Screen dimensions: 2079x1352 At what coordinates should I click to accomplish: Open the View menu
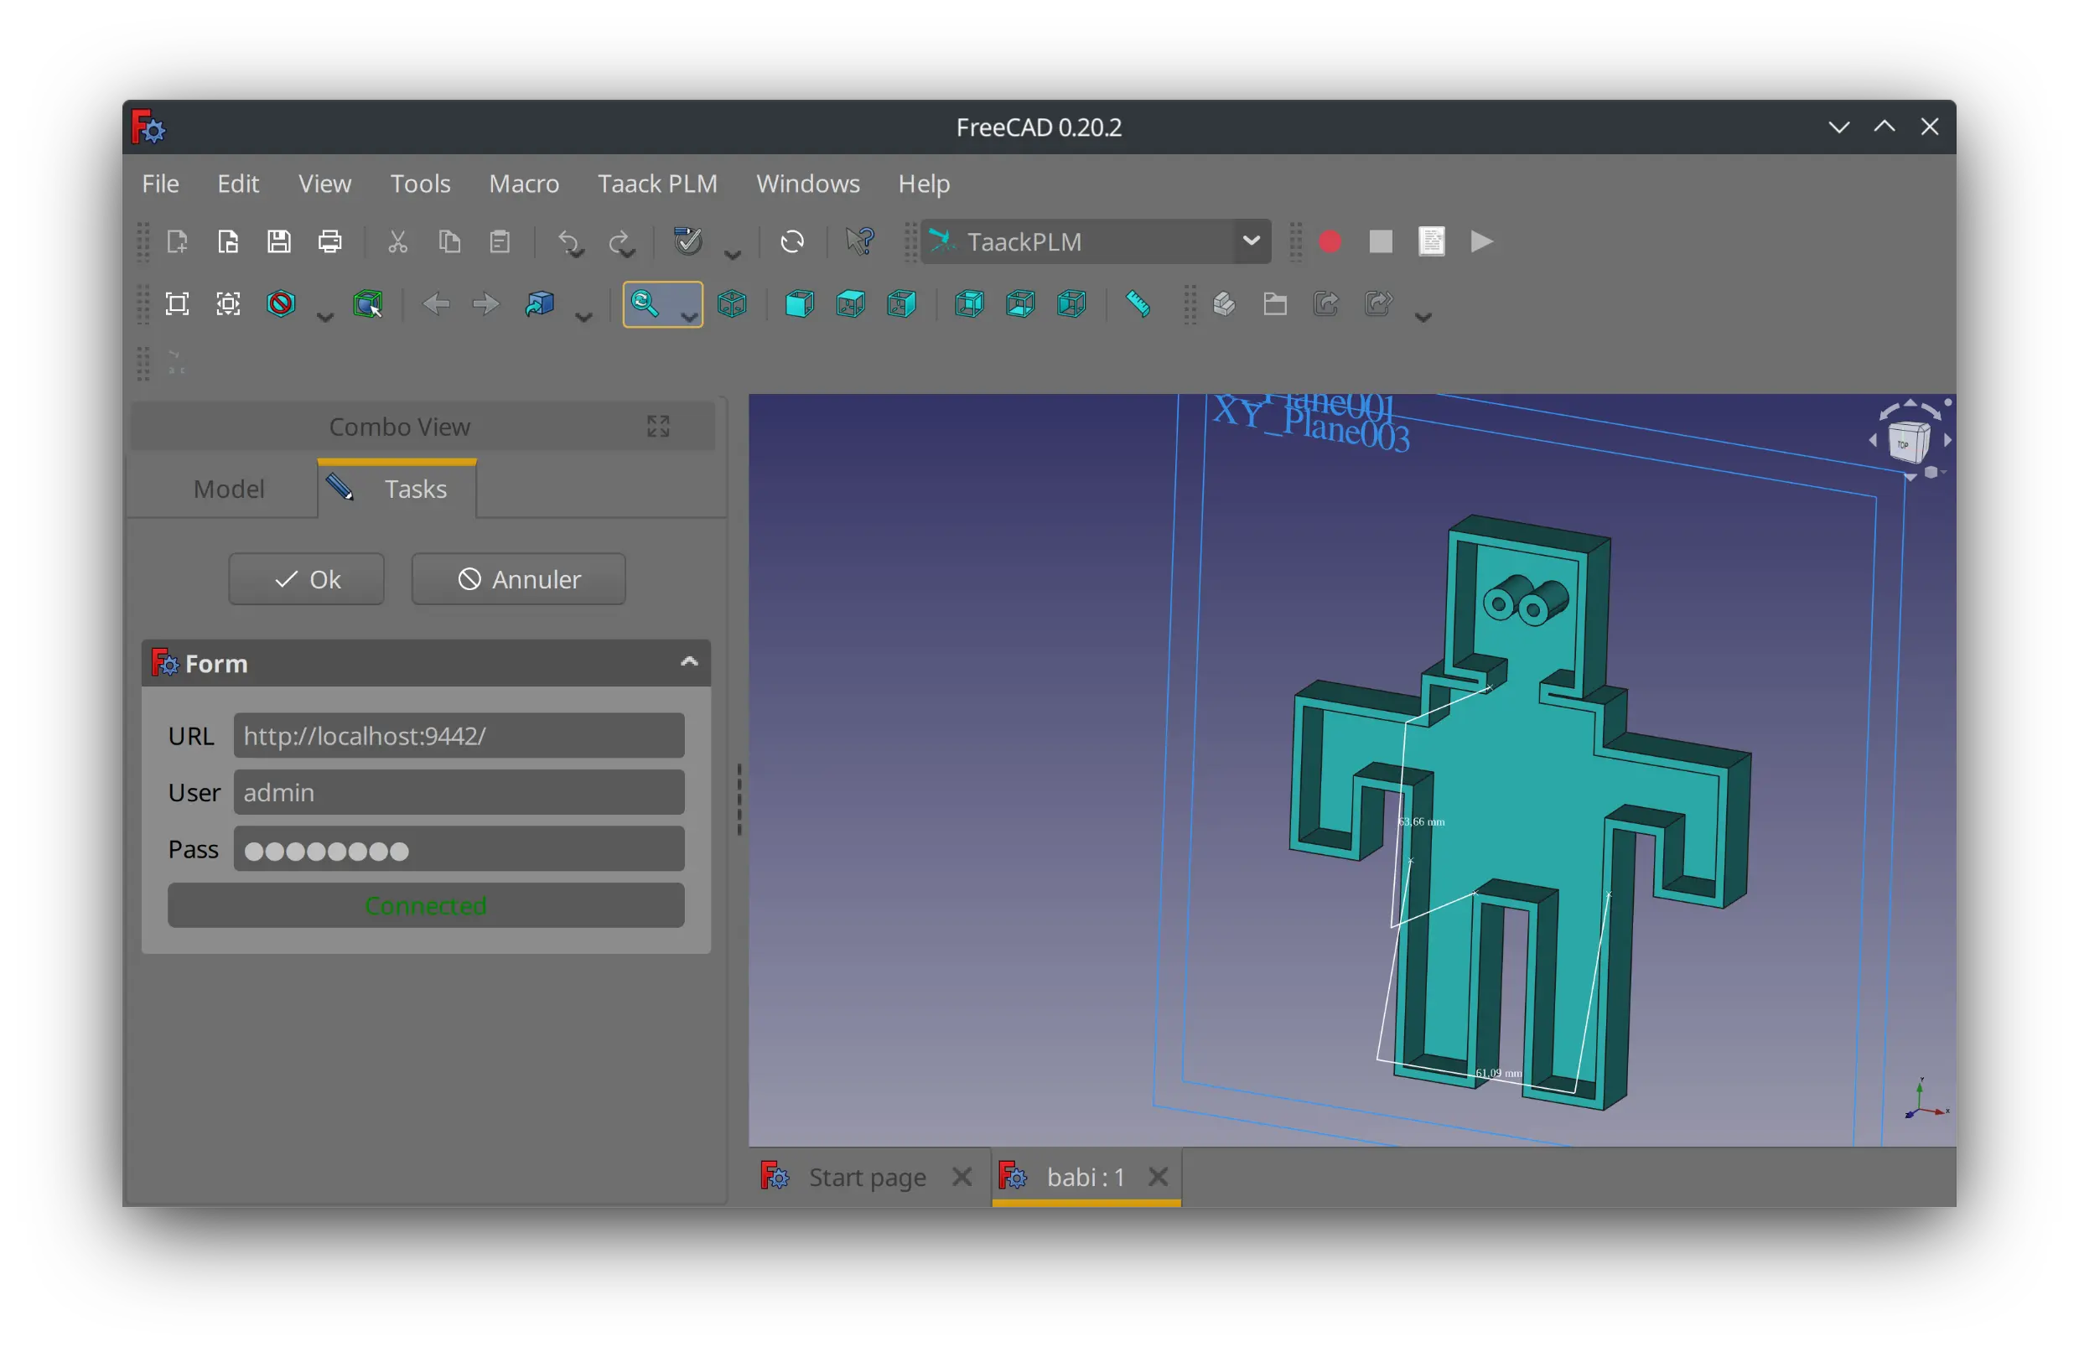click(325, 184)
